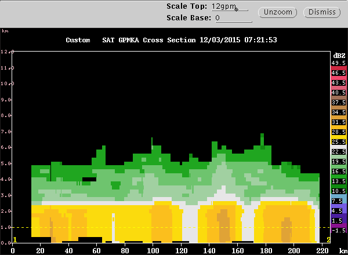Click the 12.0 km label on vertical axis

7,52
